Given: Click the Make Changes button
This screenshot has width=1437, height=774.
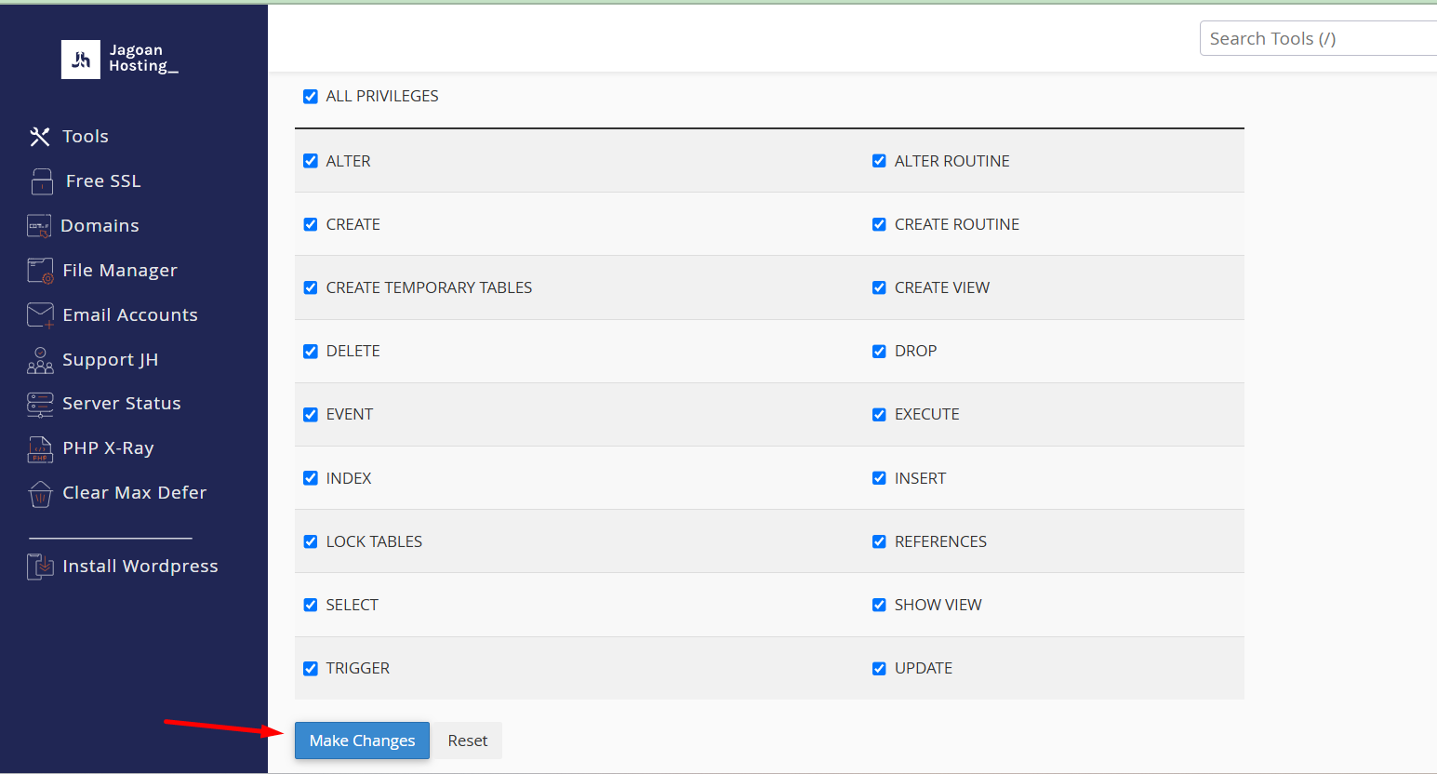Looking at the screenshot, I should (362, 741).
